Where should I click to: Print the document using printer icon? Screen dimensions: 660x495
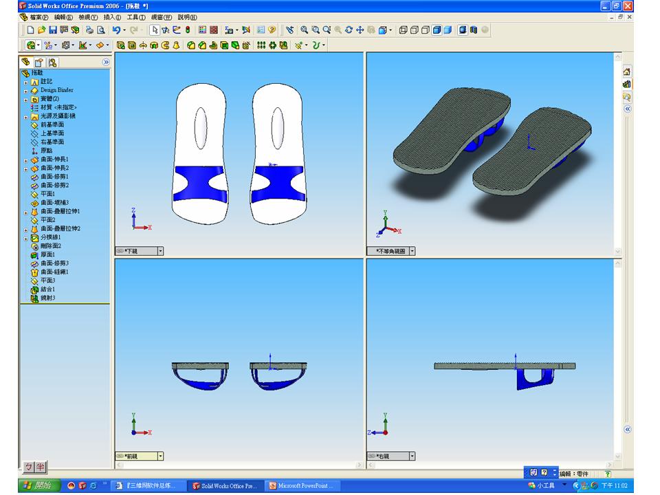click(x=89, y=30)
